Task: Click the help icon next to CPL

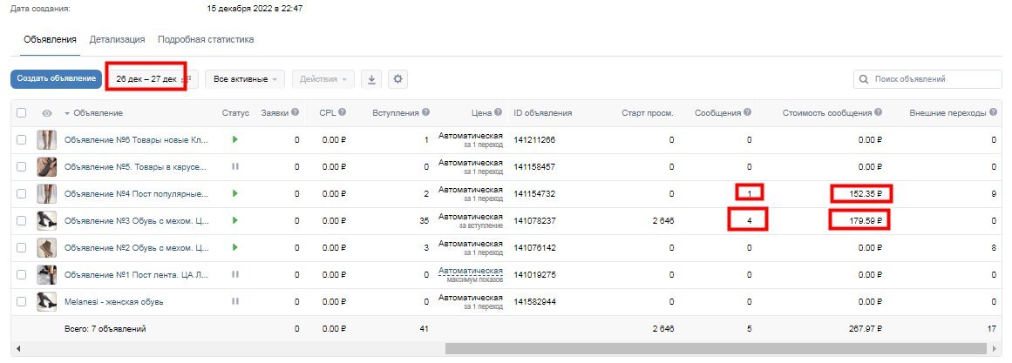Action: tap(343, 112)
